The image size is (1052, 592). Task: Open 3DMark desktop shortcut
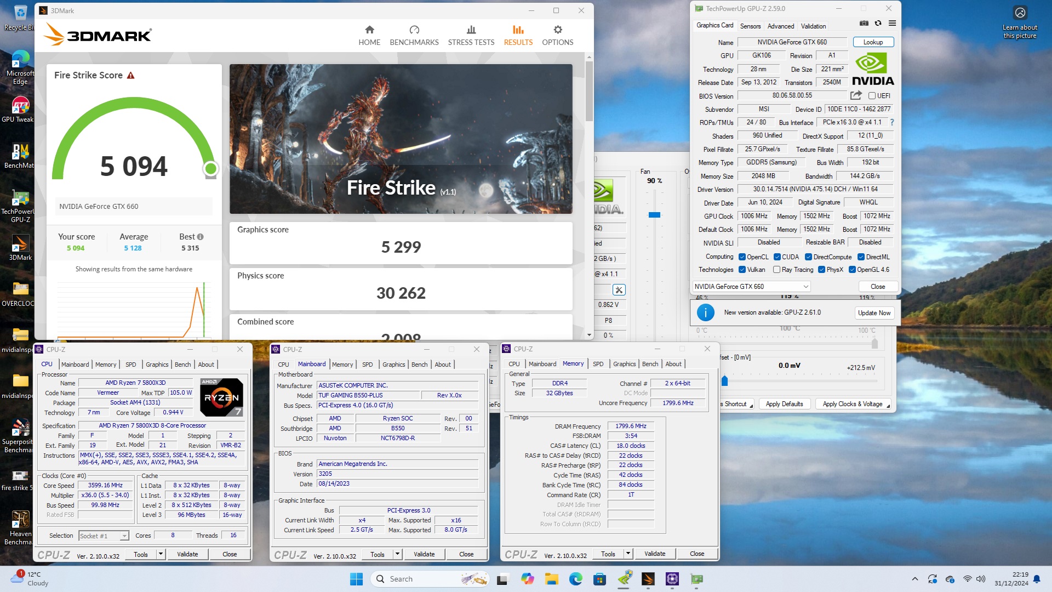click(20, 248)
